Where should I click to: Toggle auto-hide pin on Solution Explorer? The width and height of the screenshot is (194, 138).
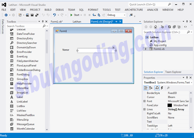coord(187,22)
